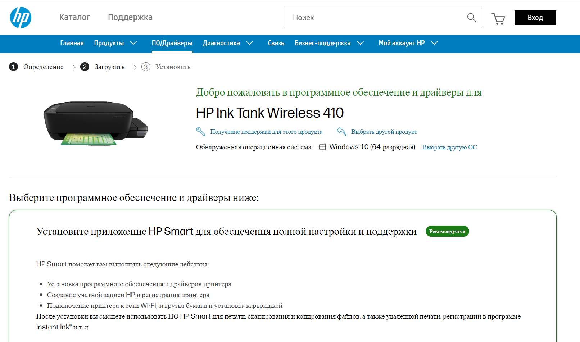The width and height of the screenshot is (580, 342).
Task: Click the wrench support icon
Action: pyautogui.click(x=200, y=132)
